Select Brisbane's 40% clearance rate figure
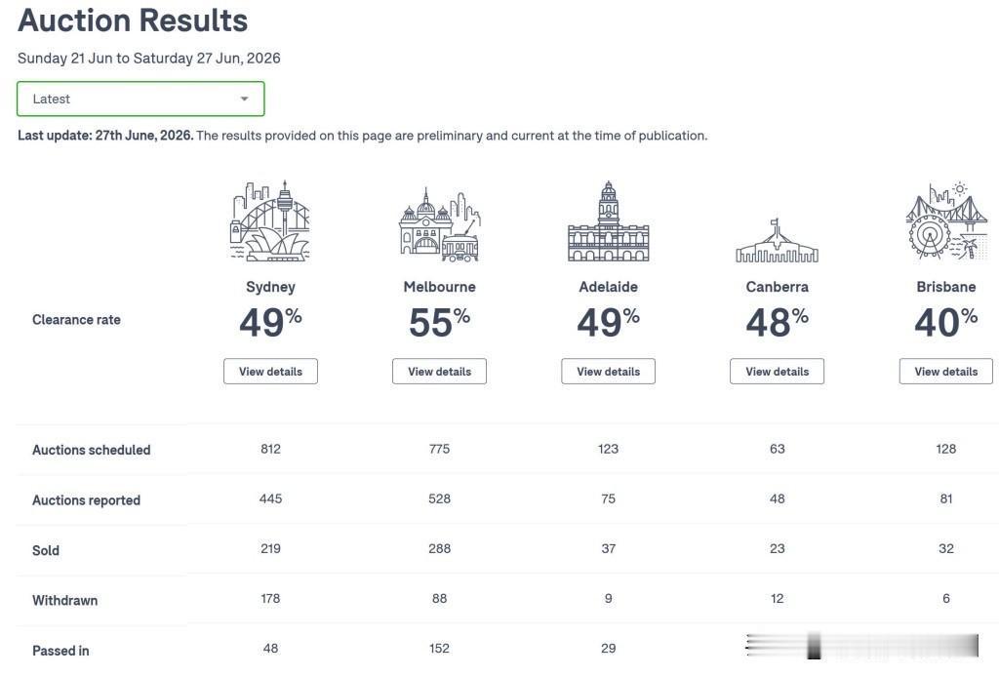Screen dimensions: 999x677 (x=946, y=322)
